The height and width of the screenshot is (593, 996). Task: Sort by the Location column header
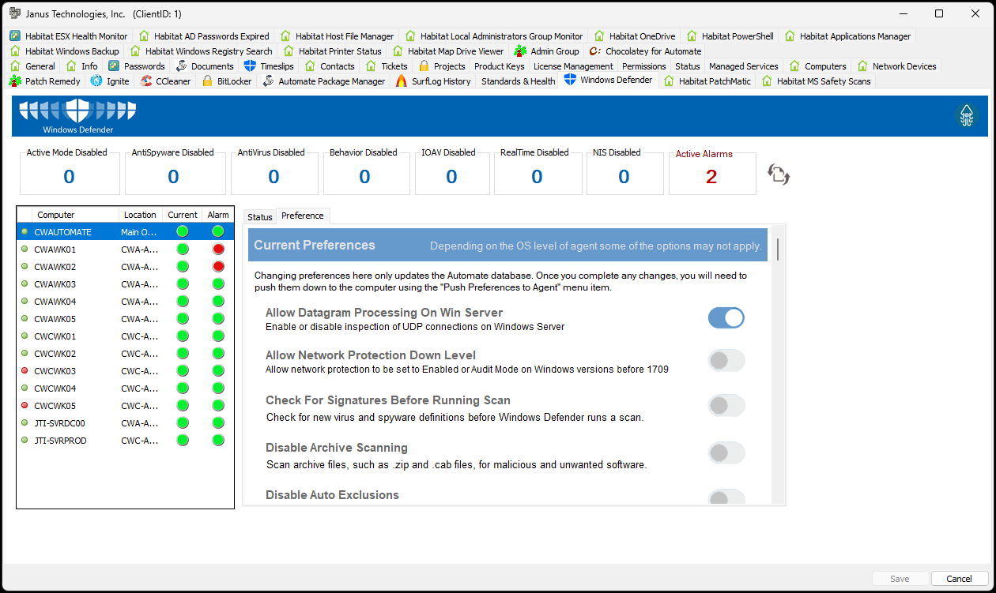(140, 215)
